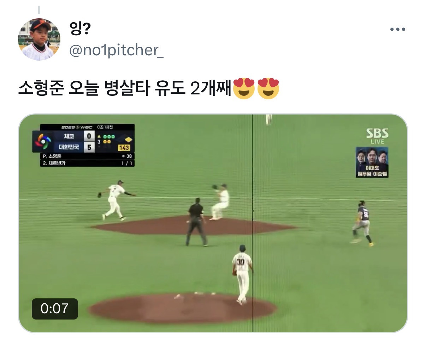Click the 143 pitch speed indicator
The image size is (426, 347).
pos(124,148)
